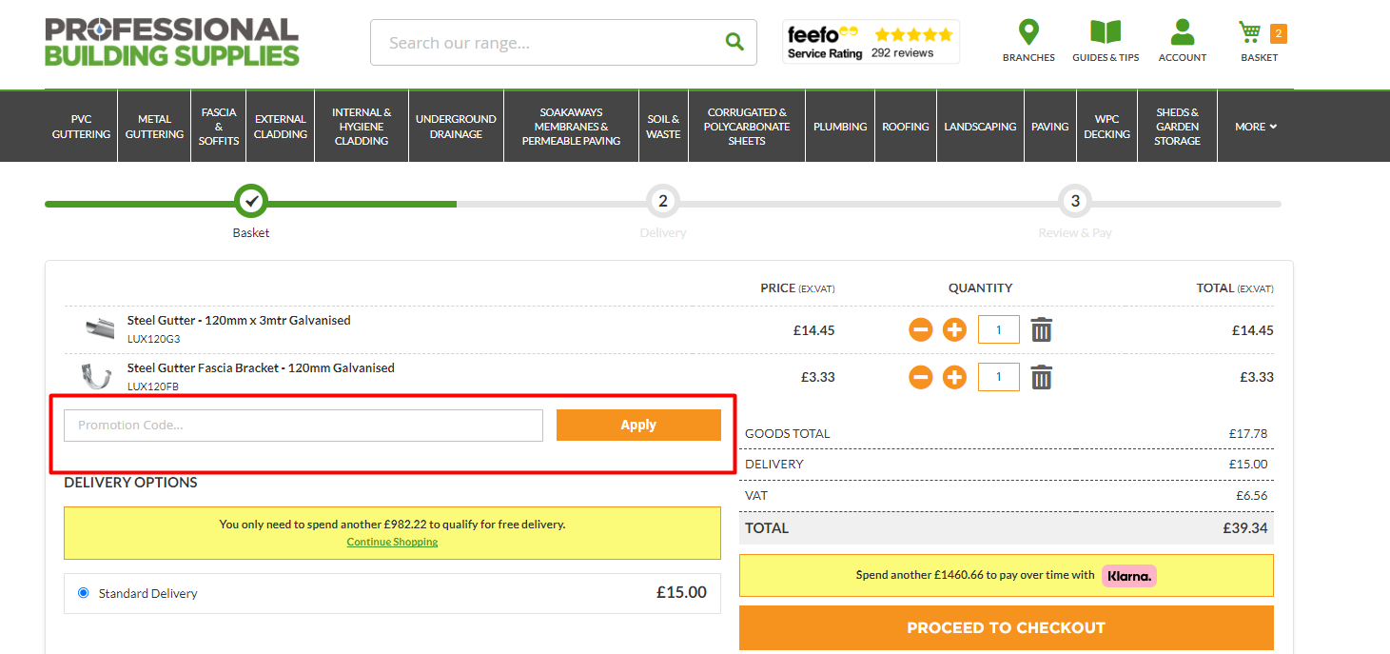This screenshot has width=1390, height=654.
Task: Apply the promotion code
Action: pos(638,425)
